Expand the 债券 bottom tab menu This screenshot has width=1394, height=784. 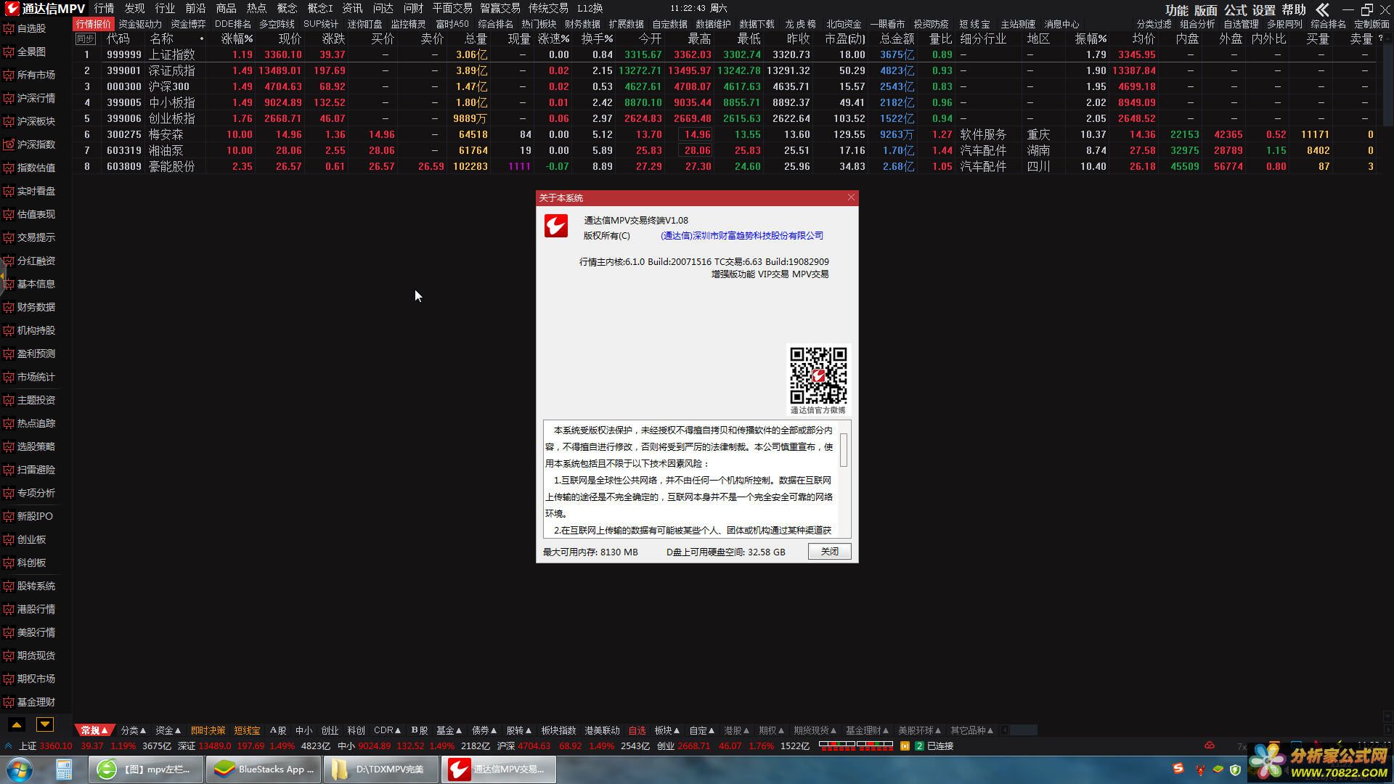tap(484, 730)
